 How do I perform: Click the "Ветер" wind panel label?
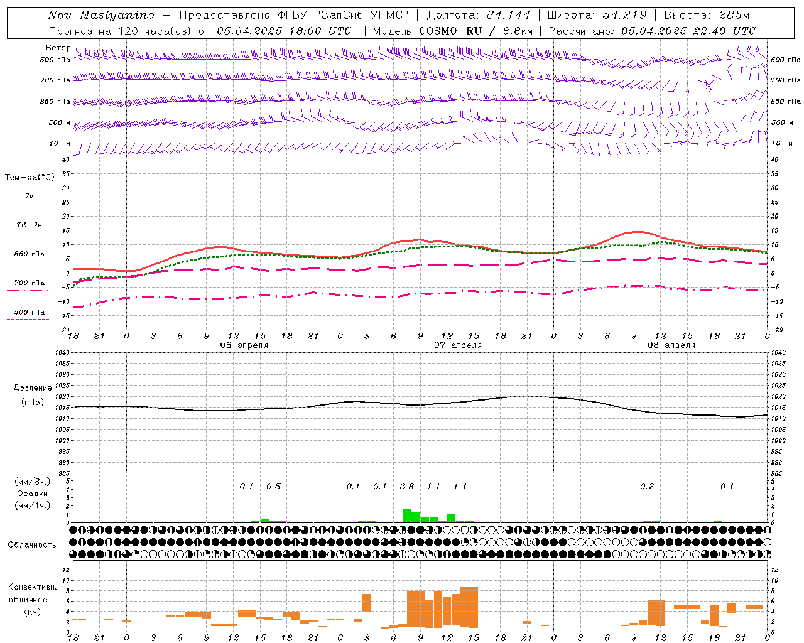click(x=58, y=48)
